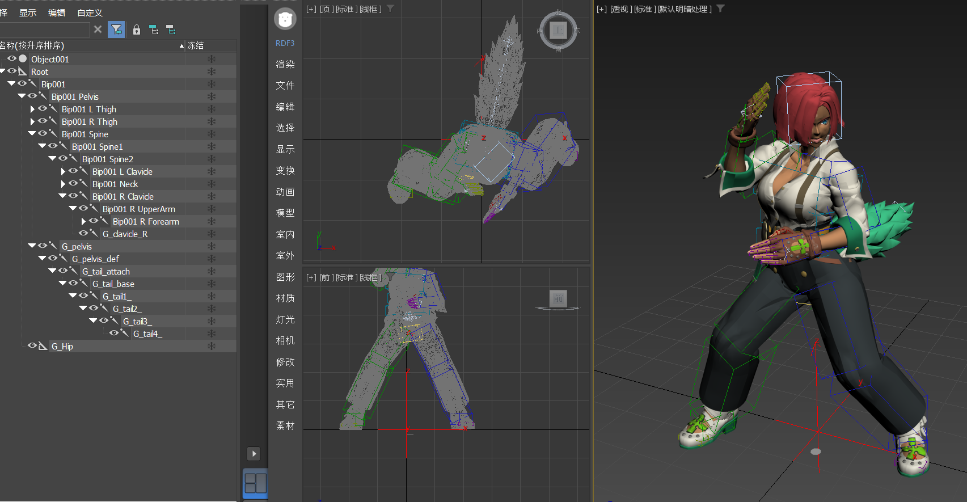This screenshot has width=967, height=502.
Task: Click freeze icon for G_tail4_ row
Action: click(211, 334)
